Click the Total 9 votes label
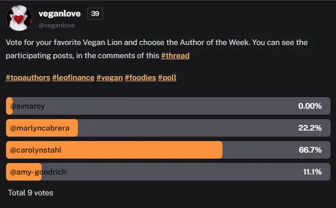336x208 pixels. click(x=31, y=193)
